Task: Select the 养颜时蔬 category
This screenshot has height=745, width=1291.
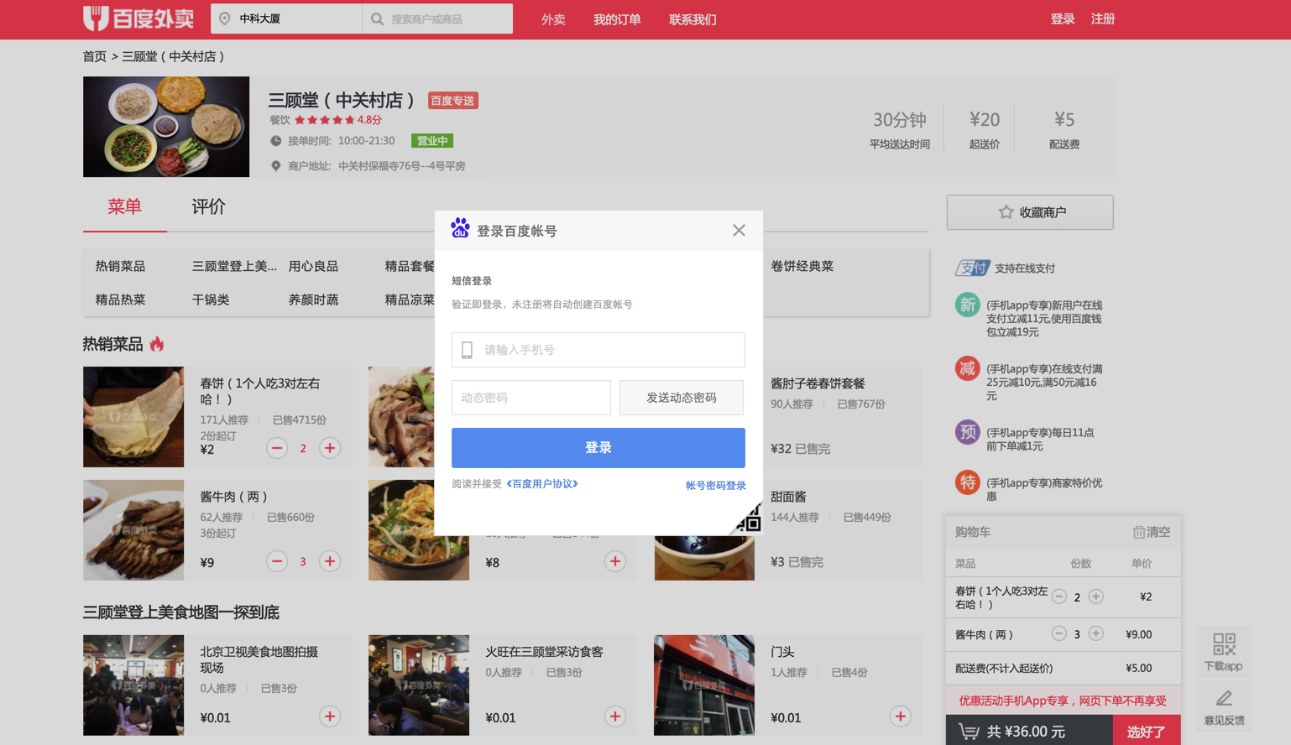Action: 313,300
